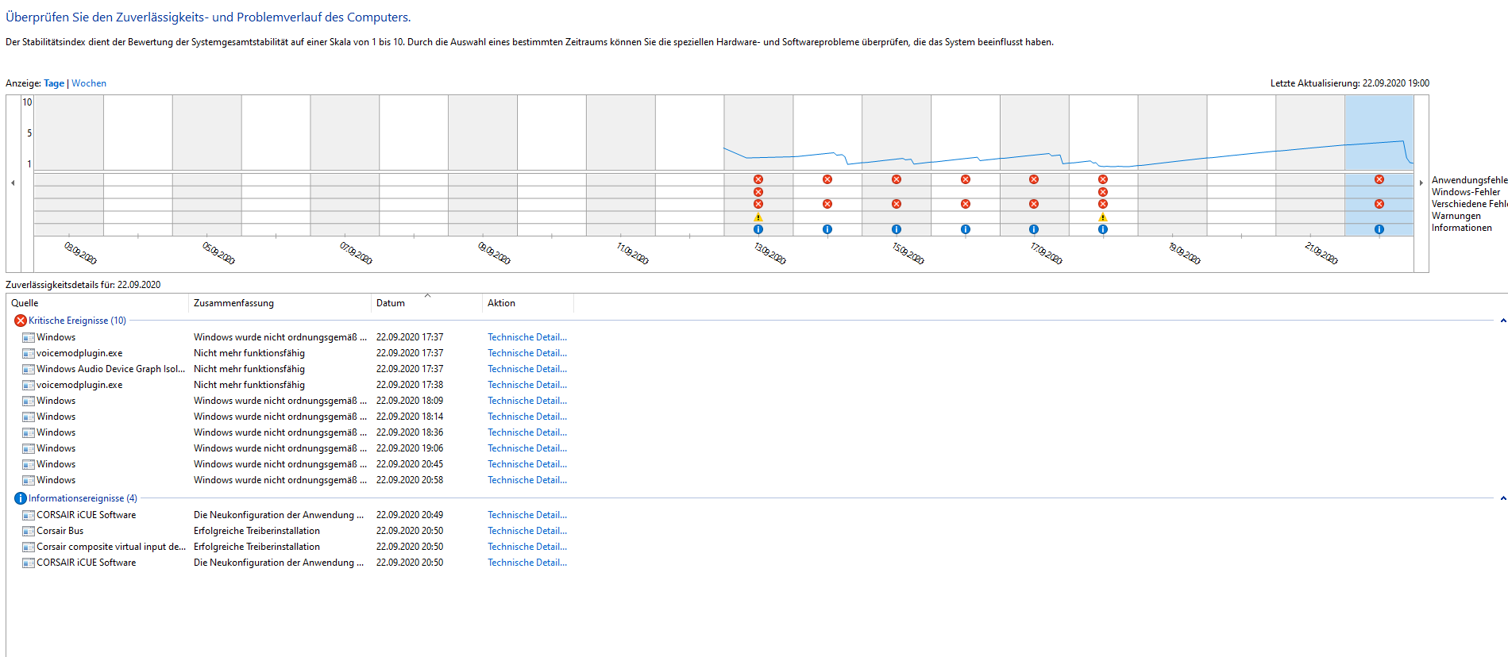Viewport: 1508px width, 657px height.
Task: Select the Kritische Ereignisse (10) group header
Action: pyautogui.click(x=77, y=321)
